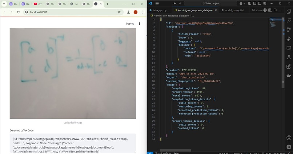The image size is (293, 154).
Task: Open the Chrome three-dot menu
Action: tap(143, 12)
